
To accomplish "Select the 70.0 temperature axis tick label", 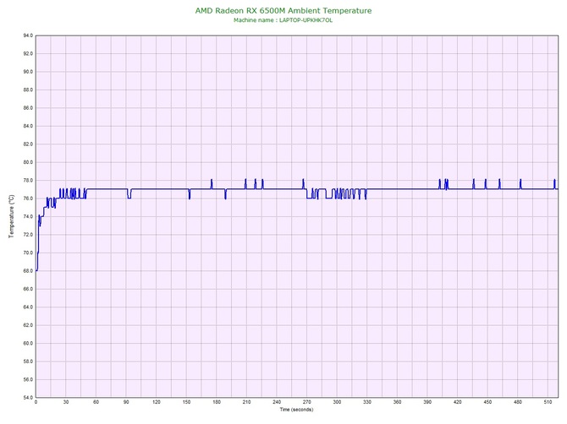I will [x=28, y=253].
